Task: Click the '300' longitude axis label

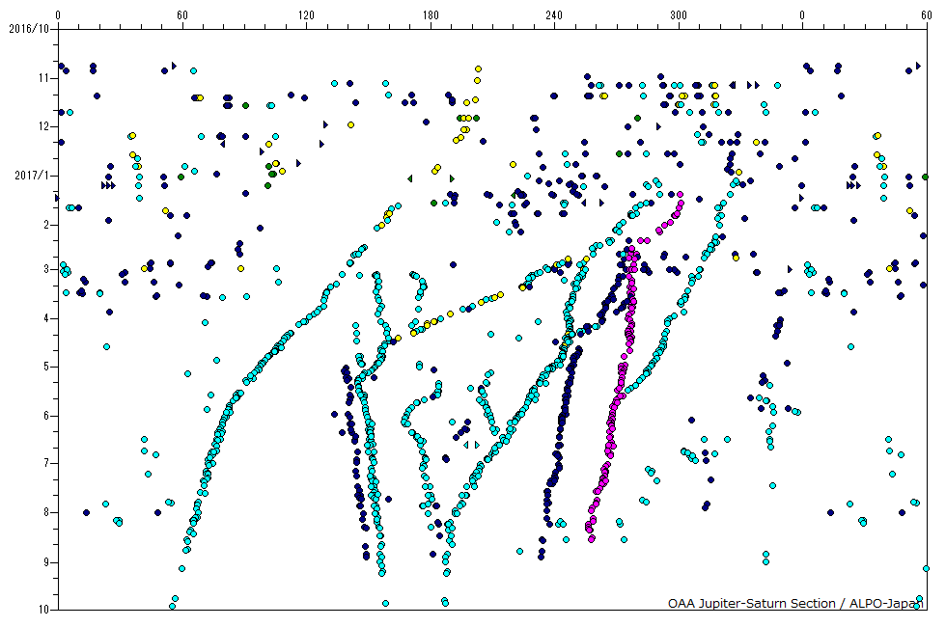Action: (x=679, y=15)
